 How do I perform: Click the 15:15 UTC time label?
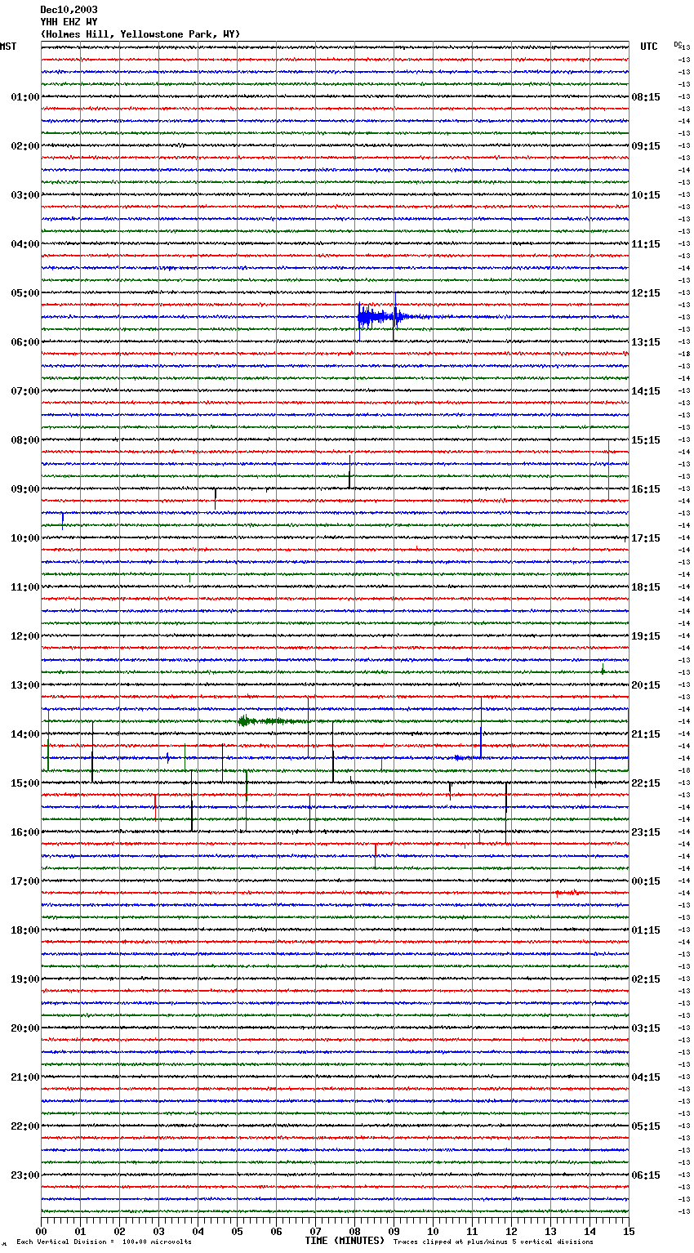(x=646, y=440)
